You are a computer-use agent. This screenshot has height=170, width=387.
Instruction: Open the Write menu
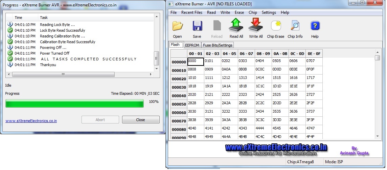pyautogui.click(x=225, y=12)
